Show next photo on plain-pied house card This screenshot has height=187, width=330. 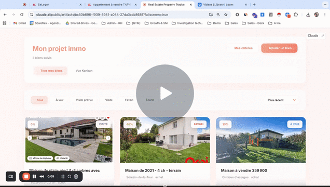pyautogui.click(x=108, y=138)
